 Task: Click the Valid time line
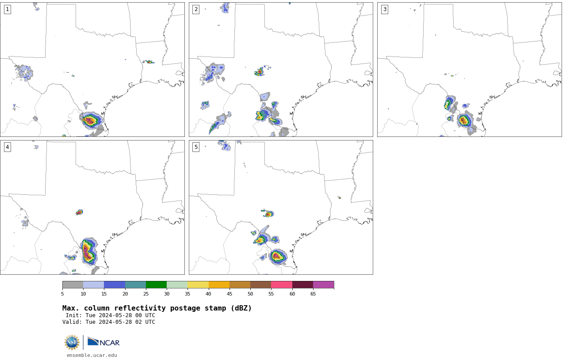(109, 322)
